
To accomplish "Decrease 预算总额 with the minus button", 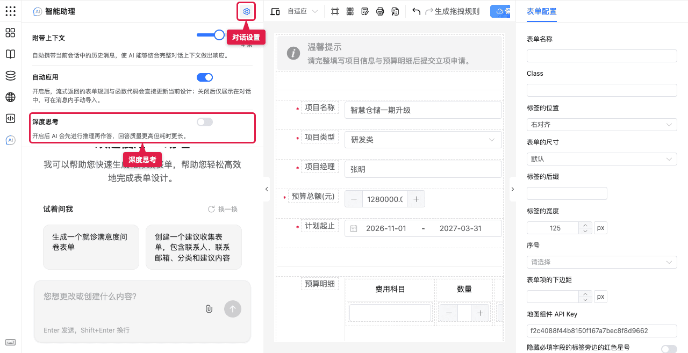I will [x=354, y=199].
